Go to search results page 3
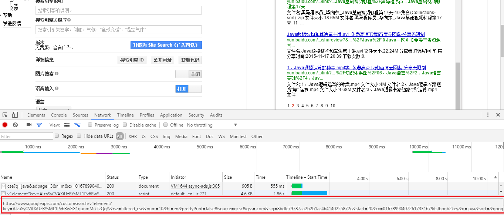 click(x=297, y=105)
